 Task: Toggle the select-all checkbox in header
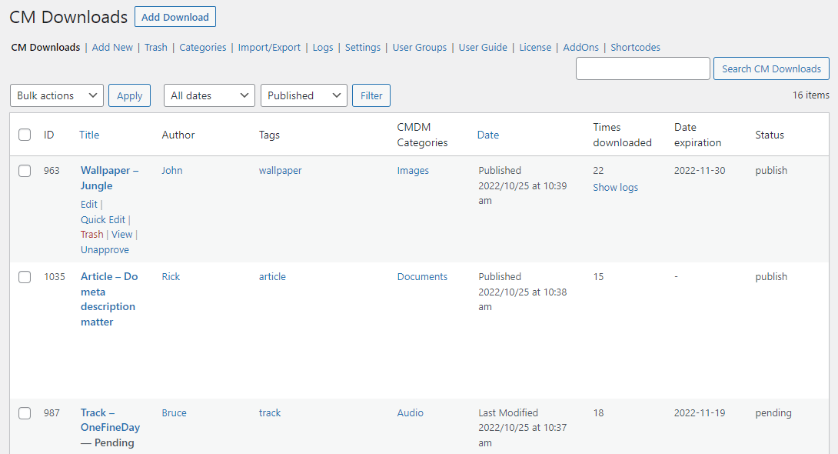pyautogui.click(x=25, y=135)
